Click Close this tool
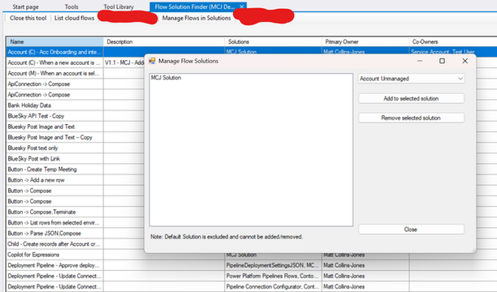 [28, 18]
